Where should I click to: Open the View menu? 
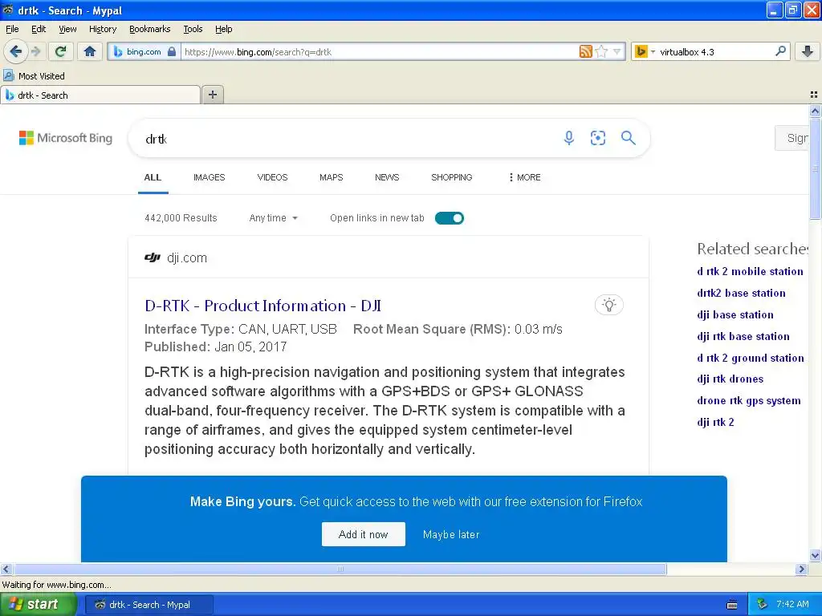click(x=67, y=29)
